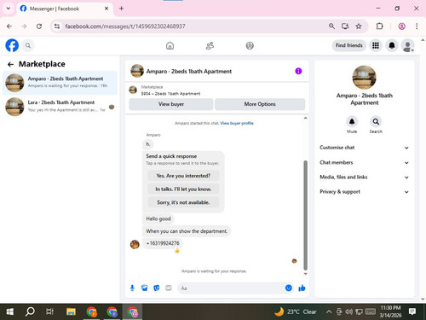This screenshot has width=426, height=320.
Task: Click Amparo's large profile picture in side panel
Action: click(x=365, y=78)
